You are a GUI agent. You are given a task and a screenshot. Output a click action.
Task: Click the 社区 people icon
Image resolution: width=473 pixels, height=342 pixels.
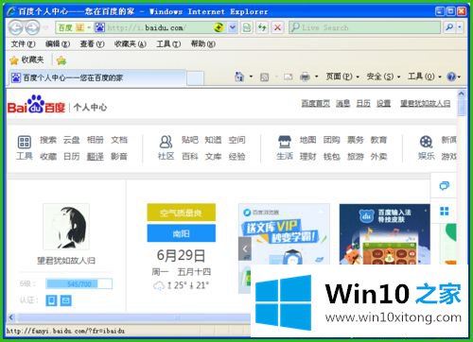pyautogui.click(x=166, y=142)
